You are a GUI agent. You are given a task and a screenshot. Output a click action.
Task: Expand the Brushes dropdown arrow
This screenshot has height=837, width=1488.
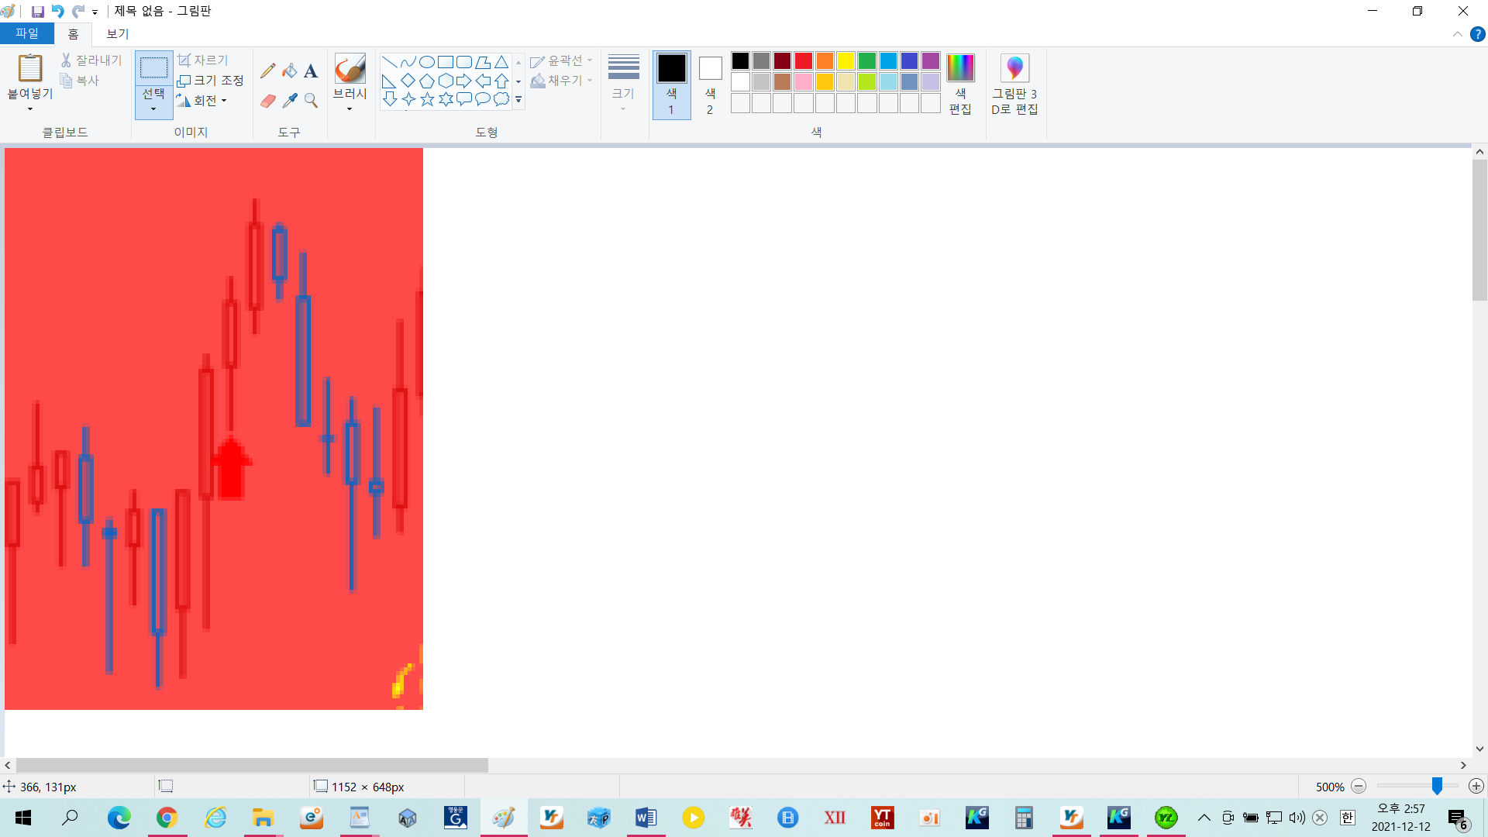tap(350, 109)
